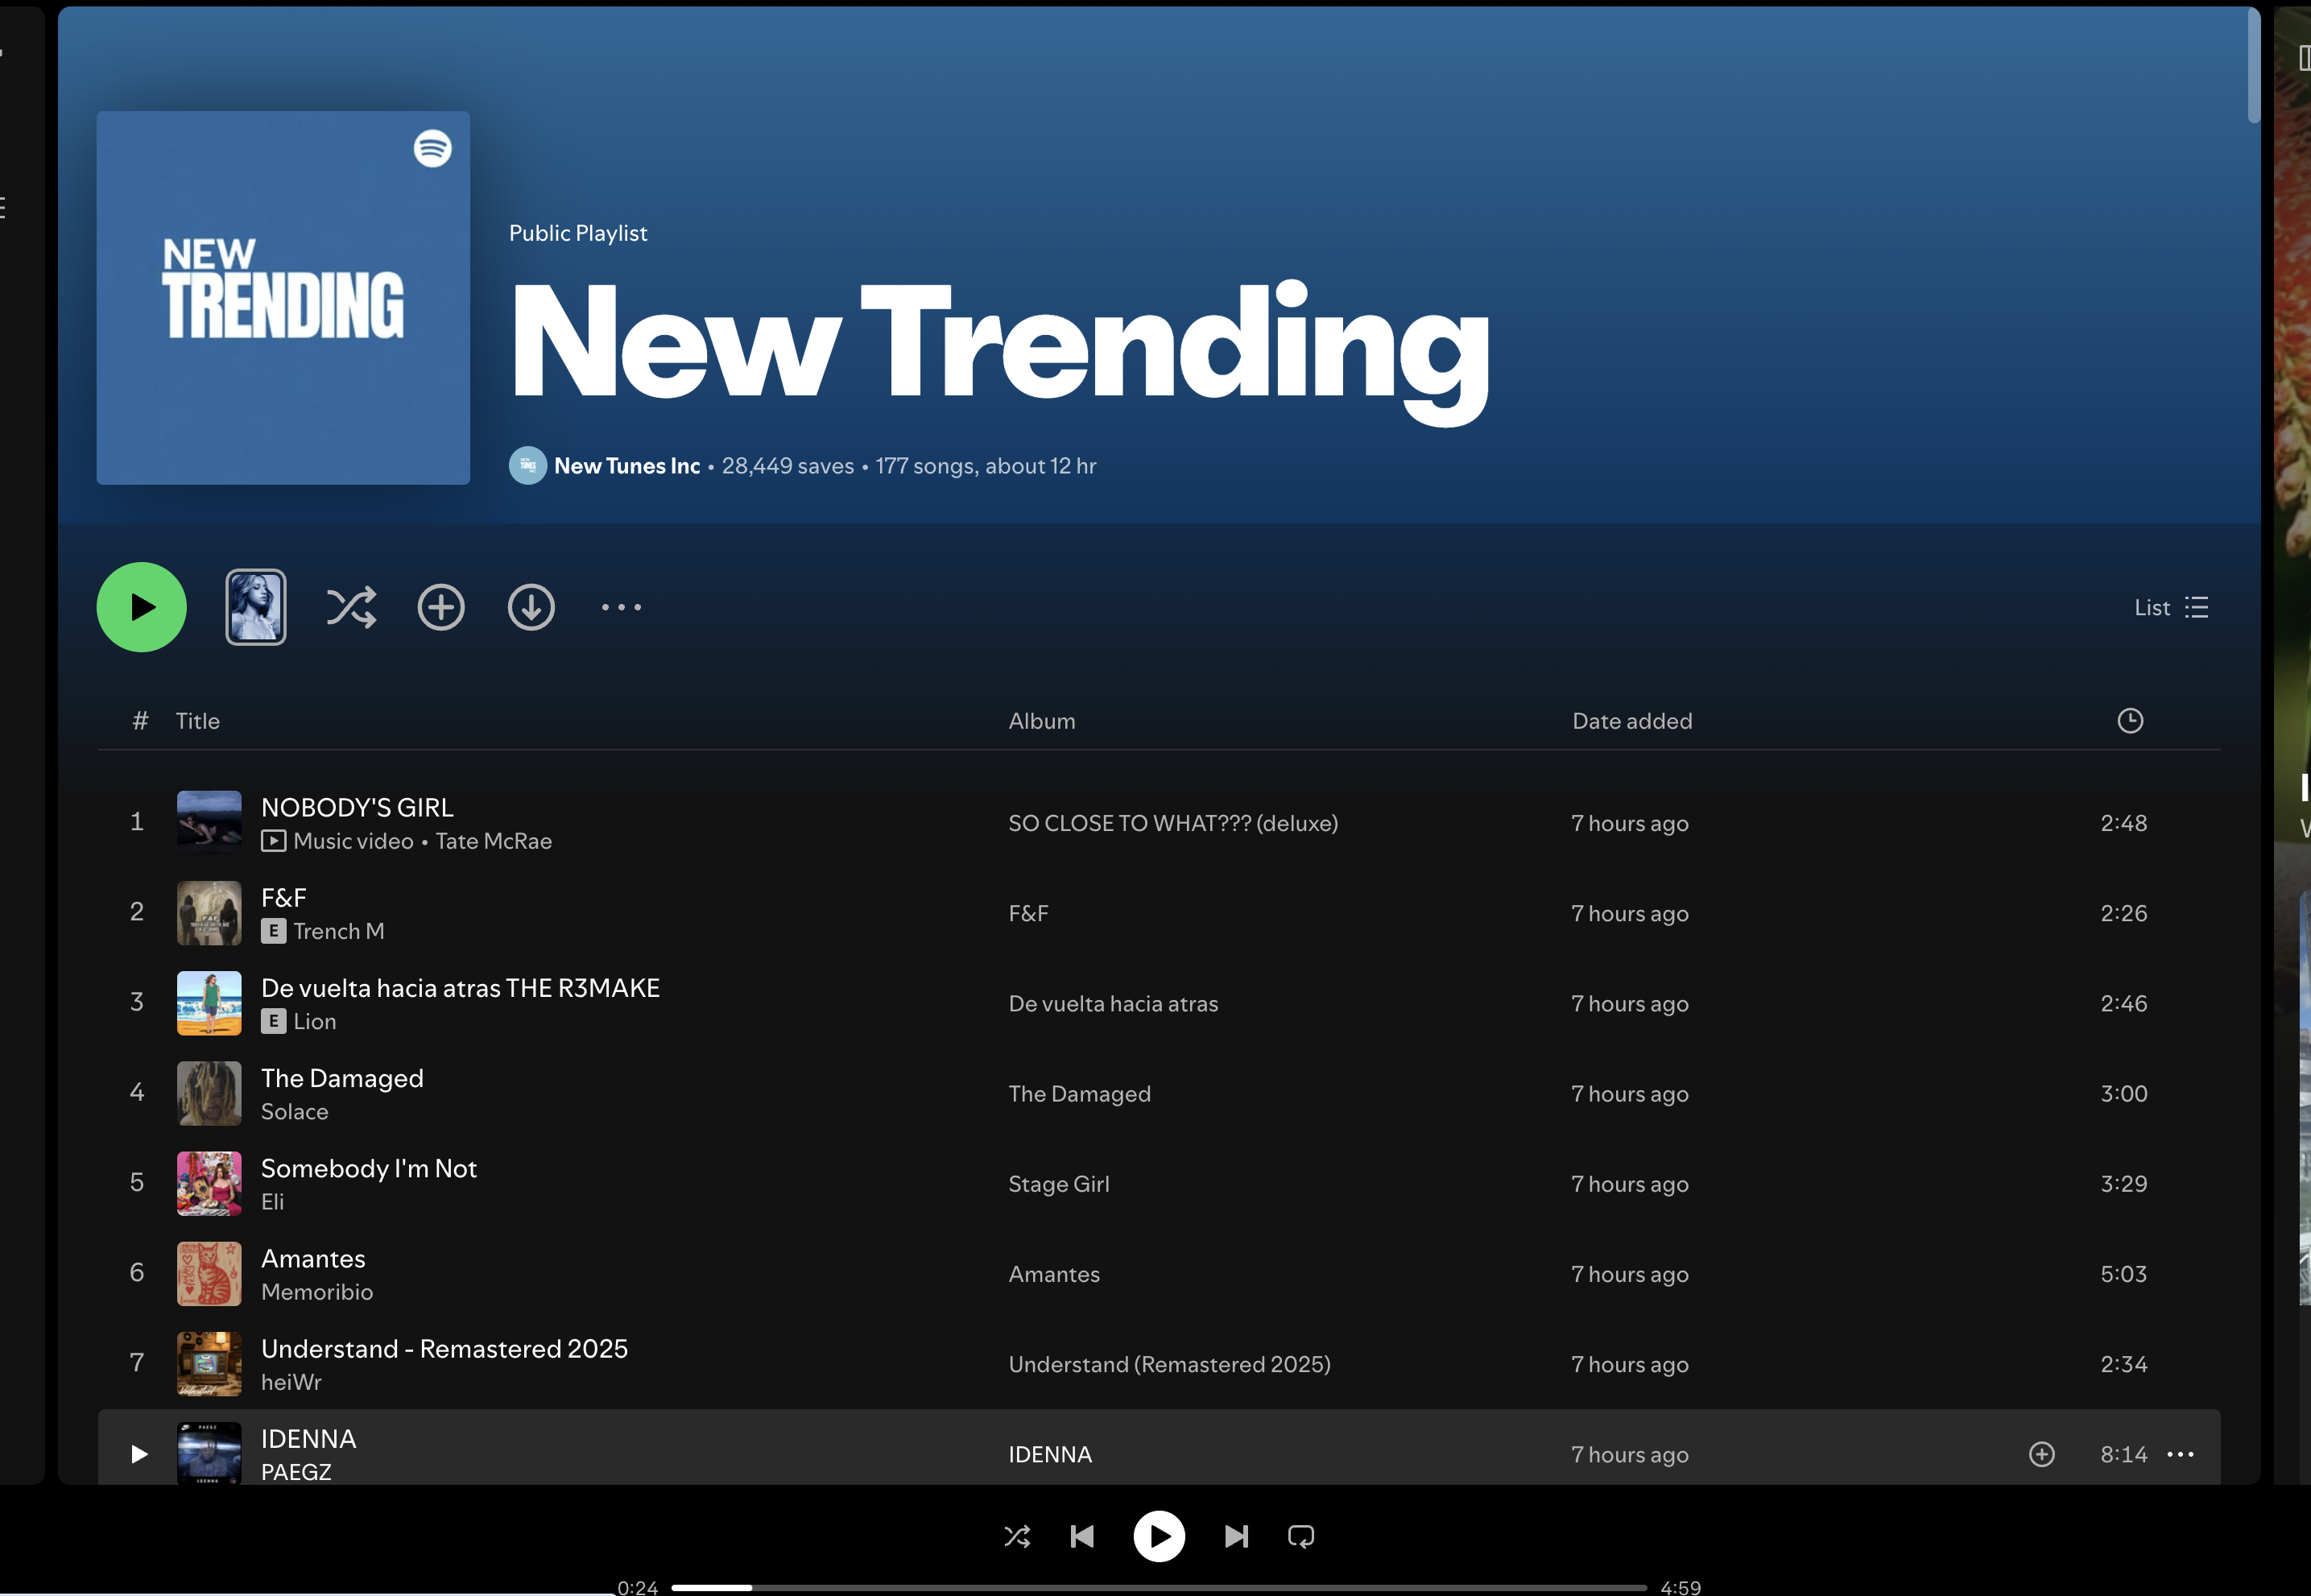Click De vuelta hacia atras cover art

click(209, 1003)
